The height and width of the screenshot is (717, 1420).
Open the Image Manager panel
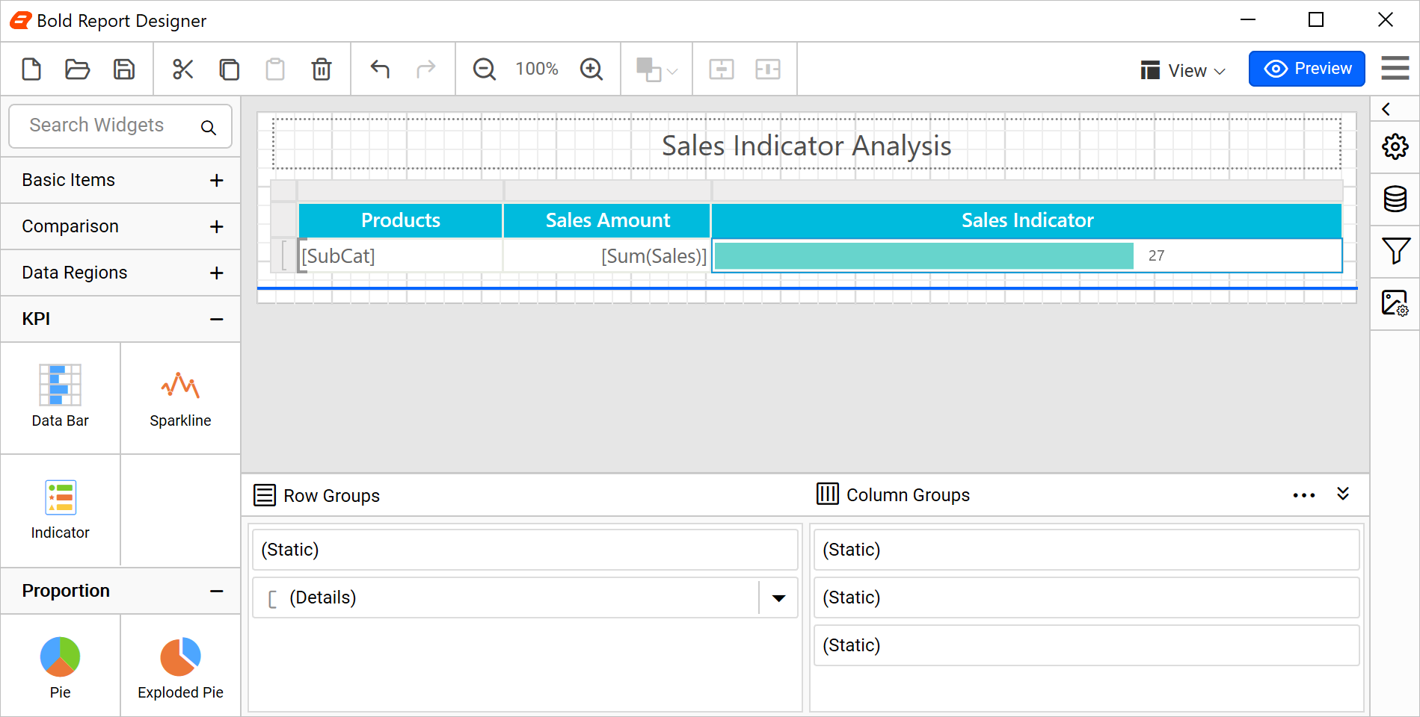1395,303
